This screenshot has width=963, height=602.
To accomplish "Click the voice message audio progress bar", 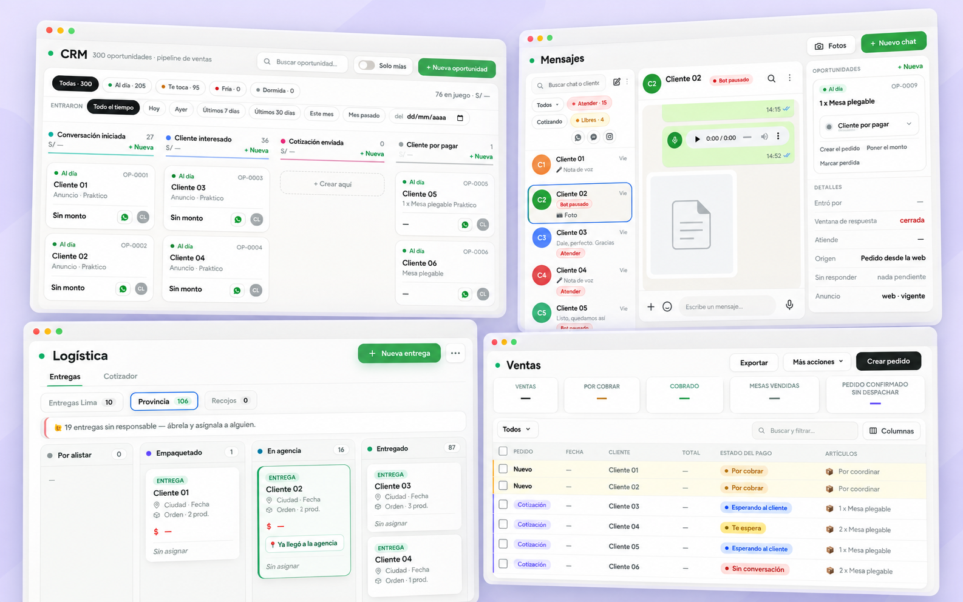I will tap(747, 137).
